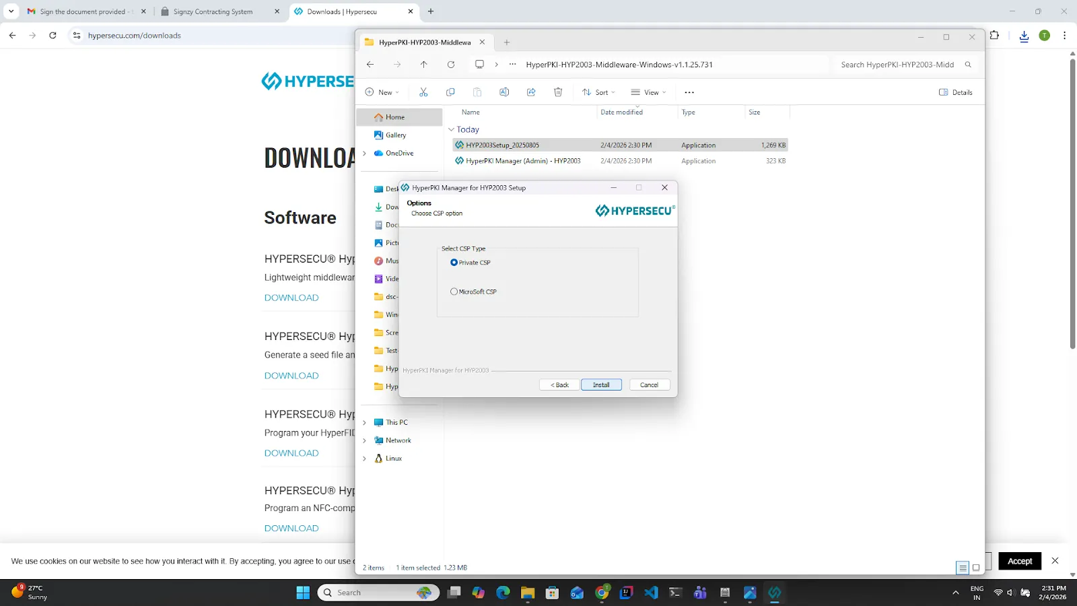Go up one folder level in File Explorer

coord(423,65)
